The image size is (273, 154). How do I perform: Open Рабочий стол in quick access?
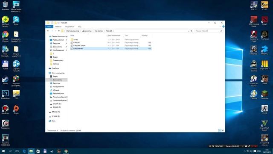[58, 40]
